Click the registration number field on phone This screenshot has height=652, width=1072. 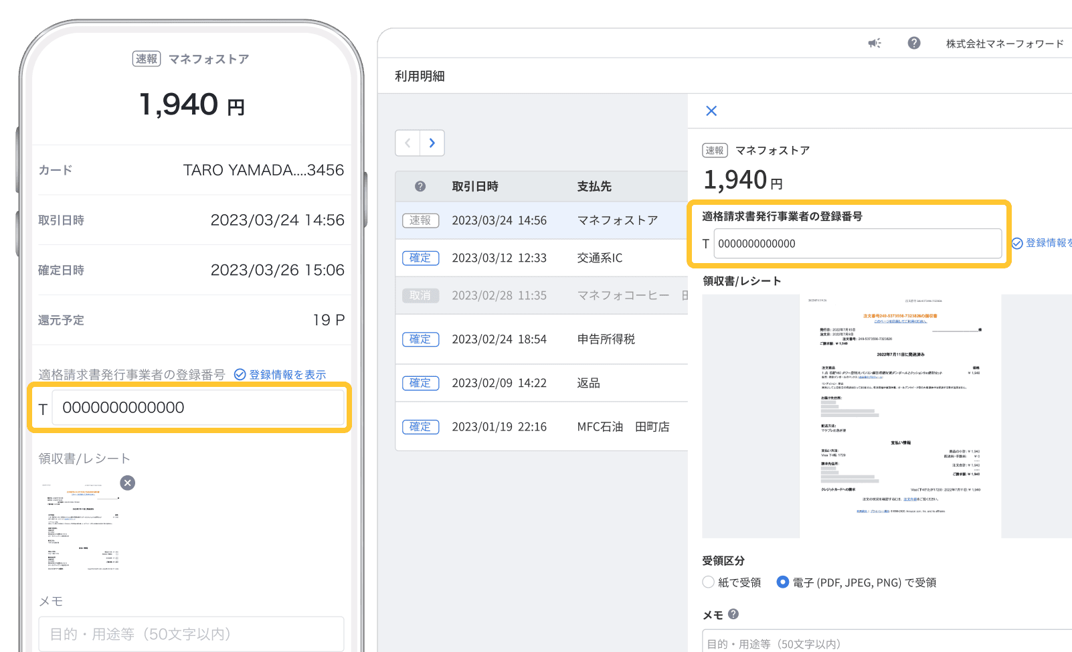point(197,408)
